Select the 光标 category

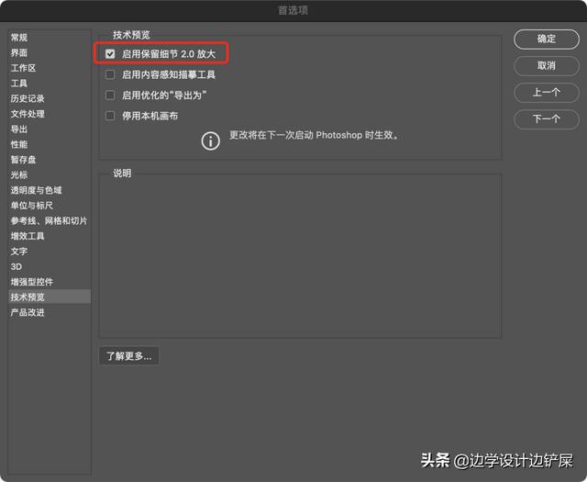(50, 175)
